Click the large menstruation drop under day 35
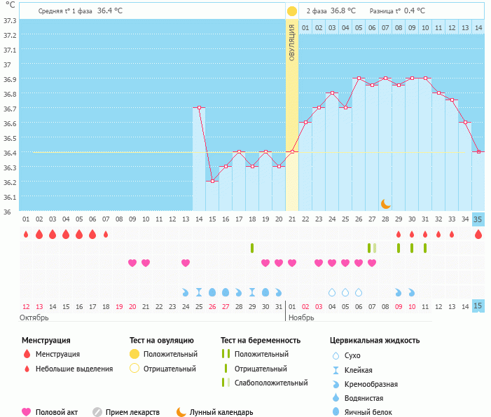 pos(478,235)
